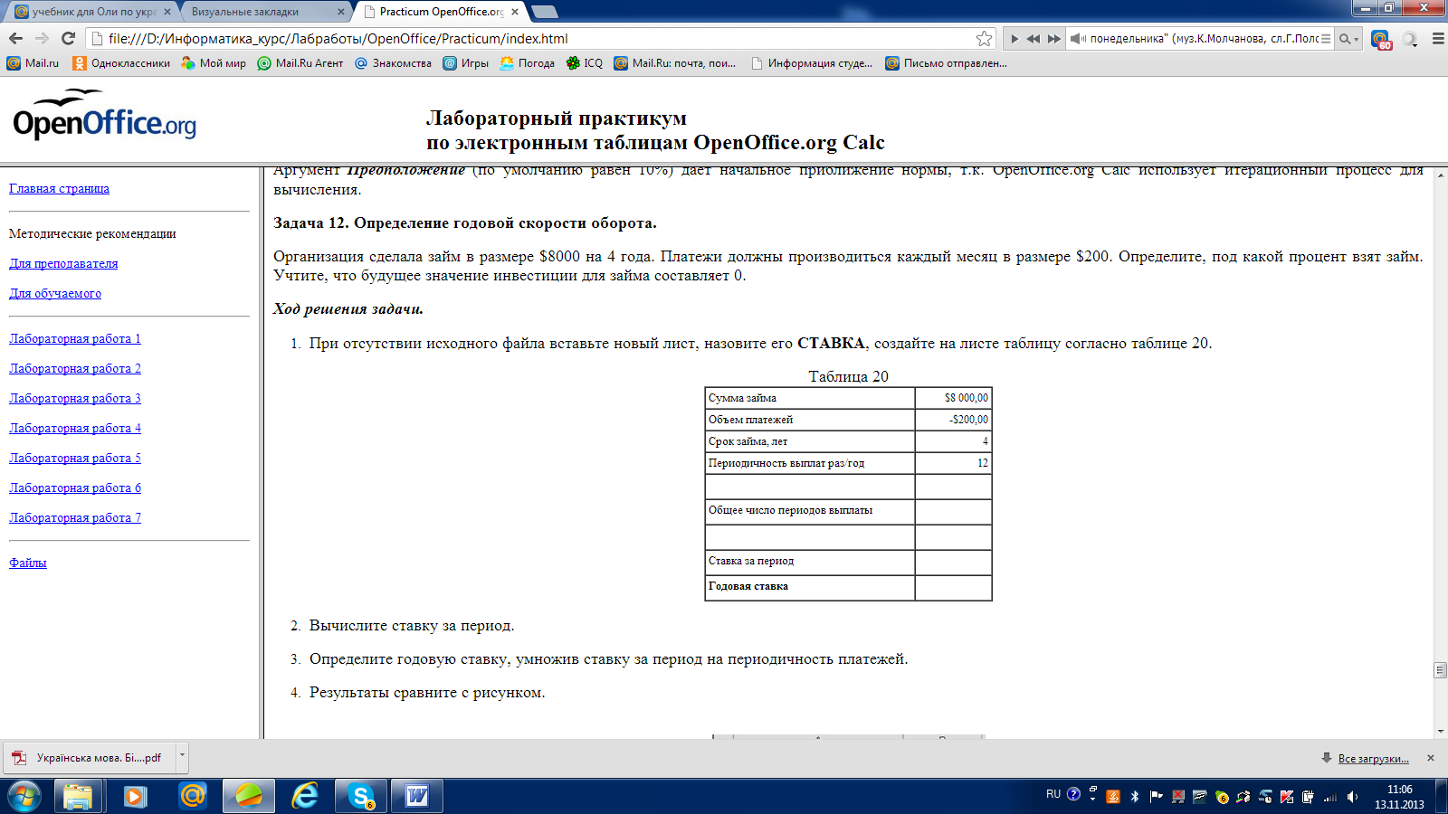Open Mail.Ru Agent on taskbar
This screenshot has height=814, width=1448.
pos(192,796)
